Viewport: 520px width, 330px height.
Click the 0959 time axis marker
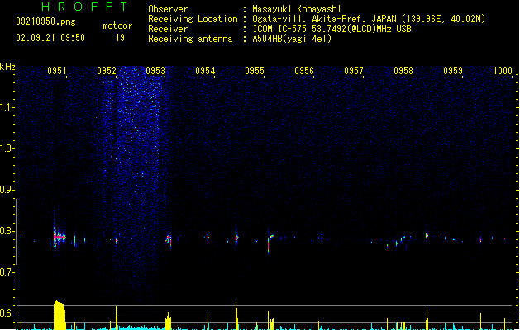coord(453,71)
